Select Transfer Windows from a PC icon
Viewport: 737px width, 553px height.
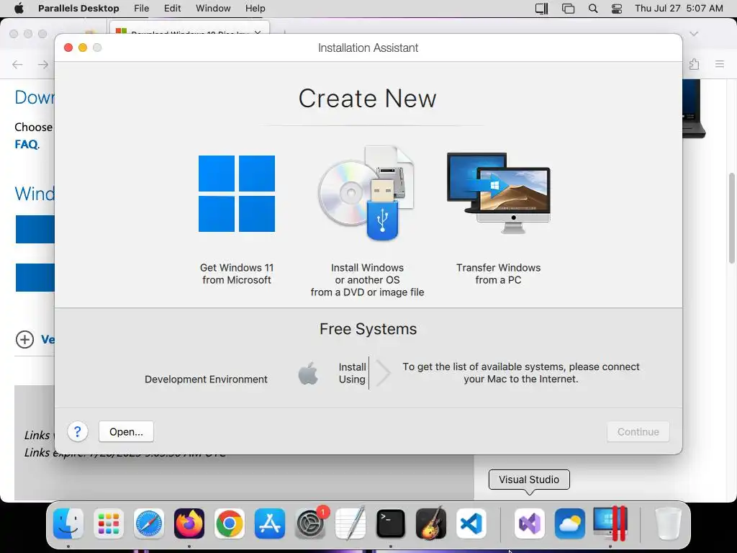tap(499, 193)
